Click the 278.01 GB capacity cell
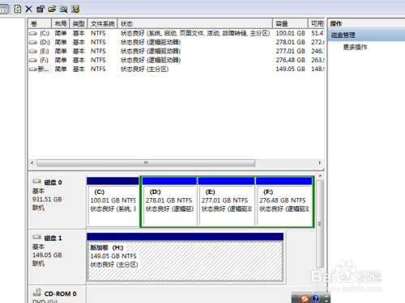This screenshot has height=303, width=405. (x=290, y=42)
